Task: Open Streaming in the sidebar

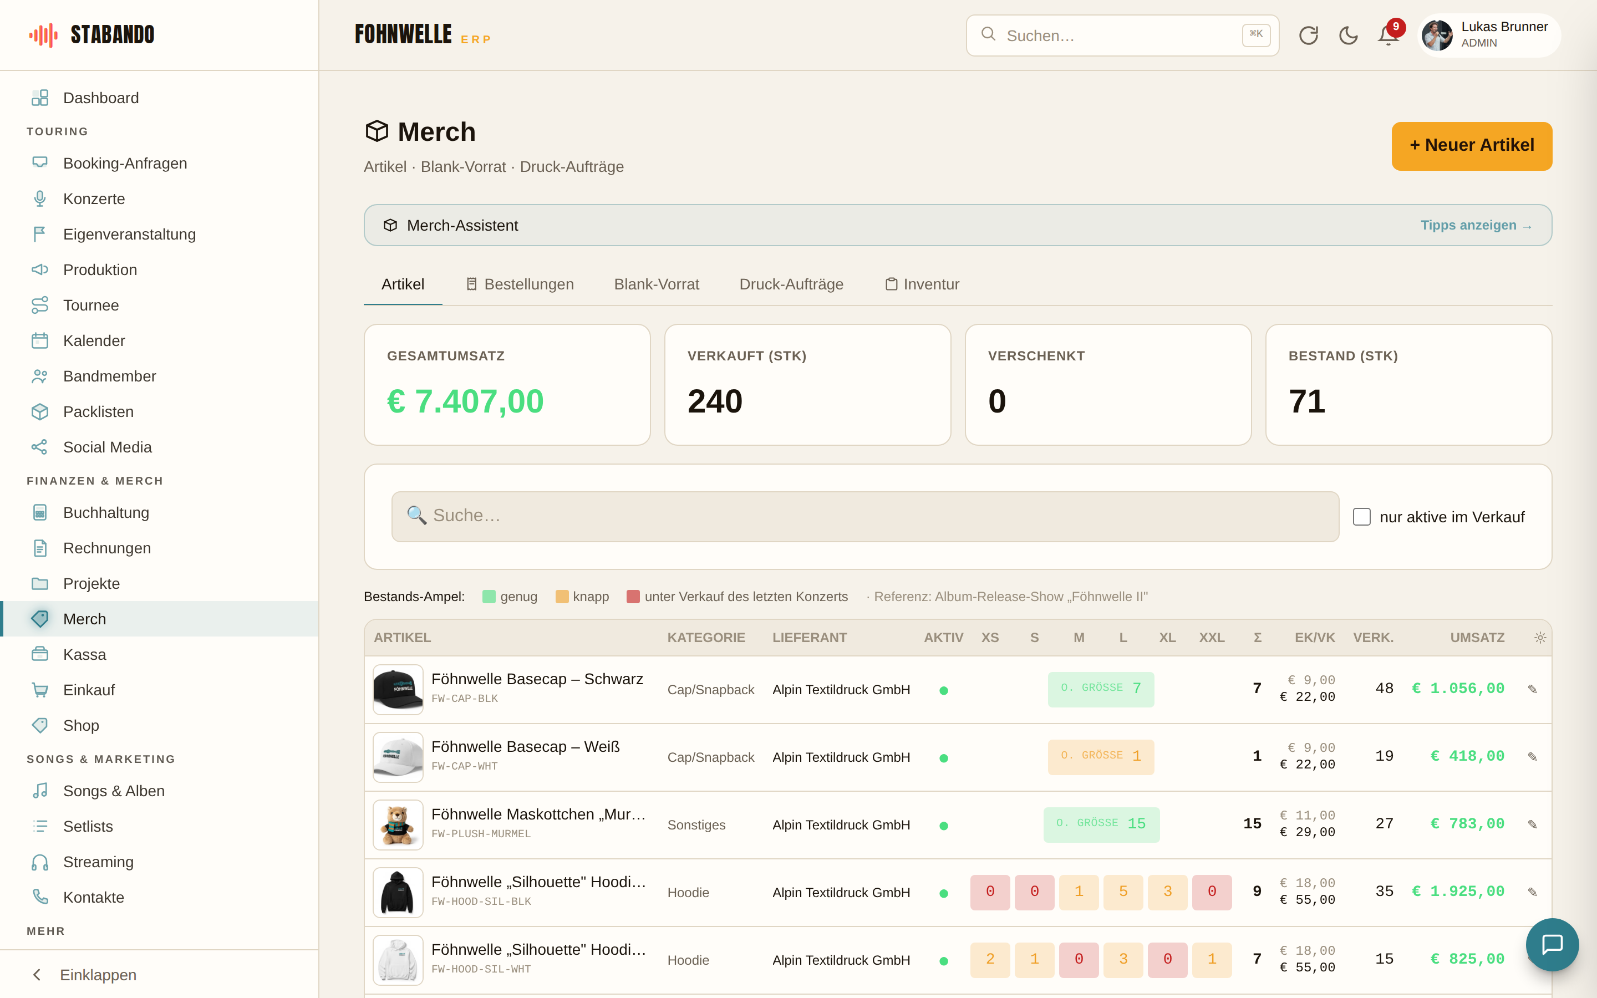Action: tap(160, 862)
